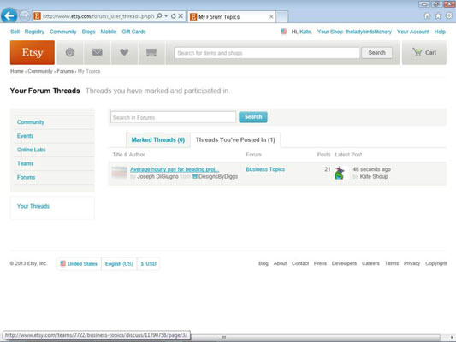Image resolution: width=456 pixels, height=342 pixels.
Task: Click the browser Home icon
Action: [427, 16]
